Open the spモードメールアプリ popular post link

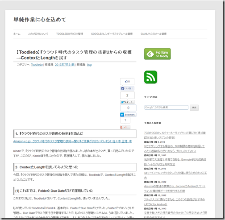click(175, 175)
